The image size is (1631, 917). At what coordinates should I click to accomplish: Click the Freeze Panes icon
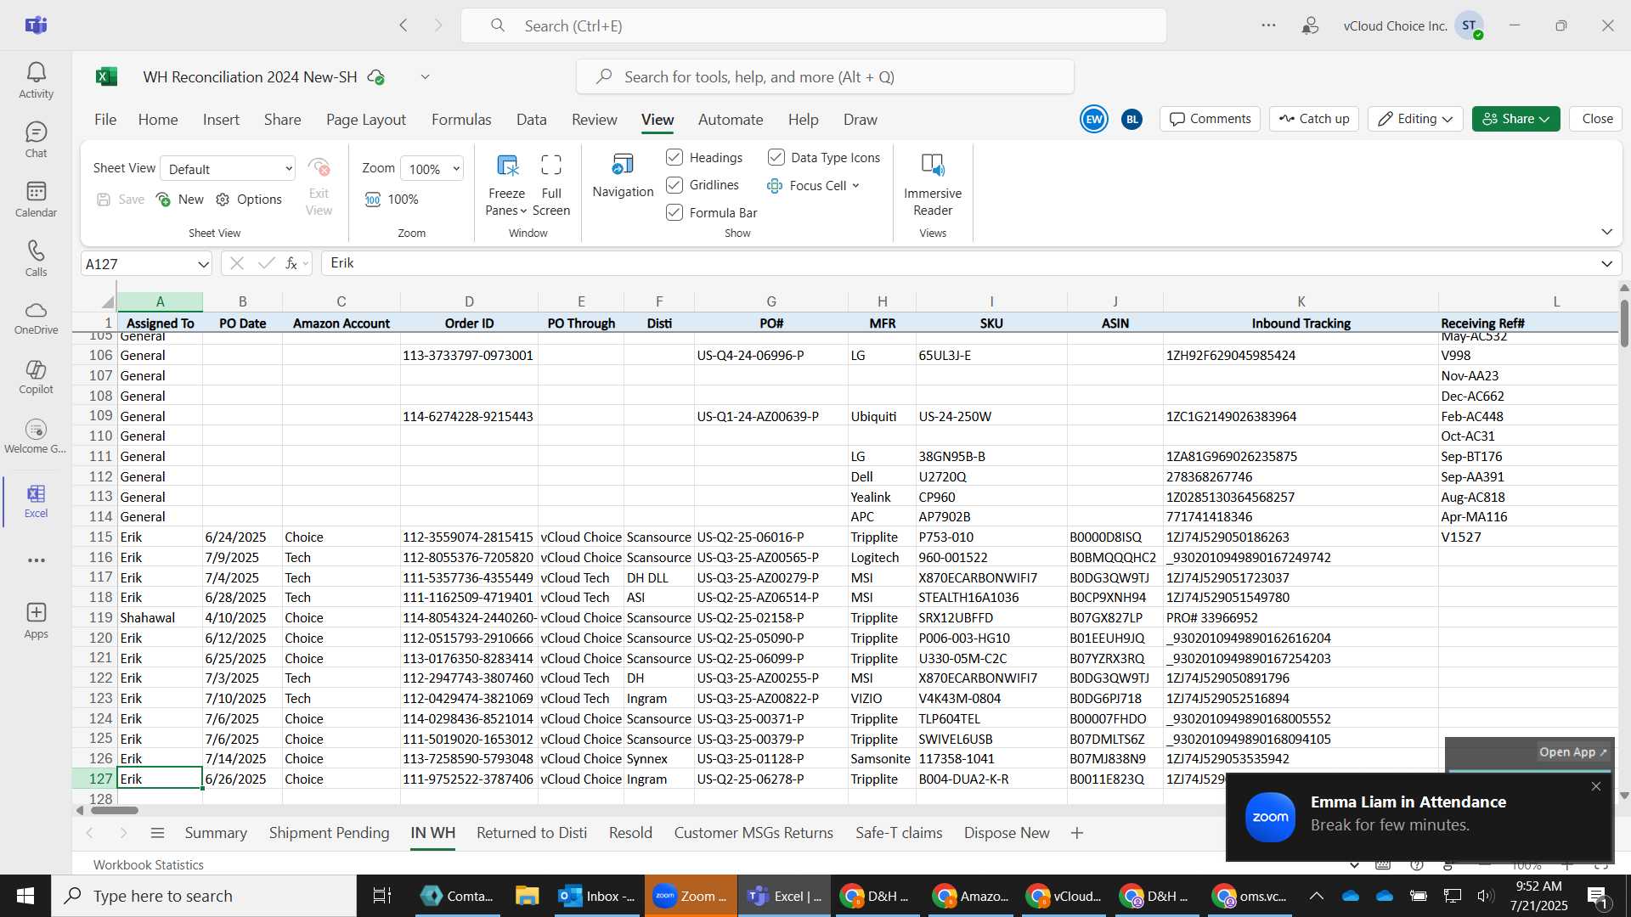coord(507,166)
